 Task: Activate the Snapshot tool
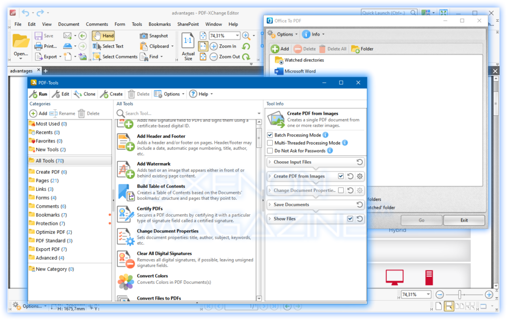154,35
